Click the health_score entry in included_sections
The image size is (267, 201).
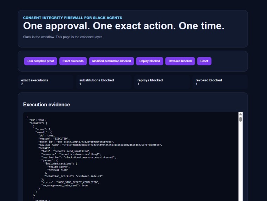point(58,167)
